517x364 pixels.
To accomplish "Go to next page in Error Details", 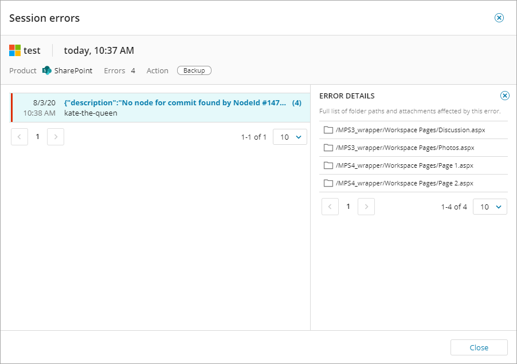I will coord(366,207).
